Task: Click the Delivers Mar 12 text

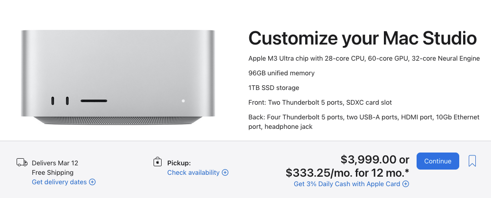Action: point(55,163)
